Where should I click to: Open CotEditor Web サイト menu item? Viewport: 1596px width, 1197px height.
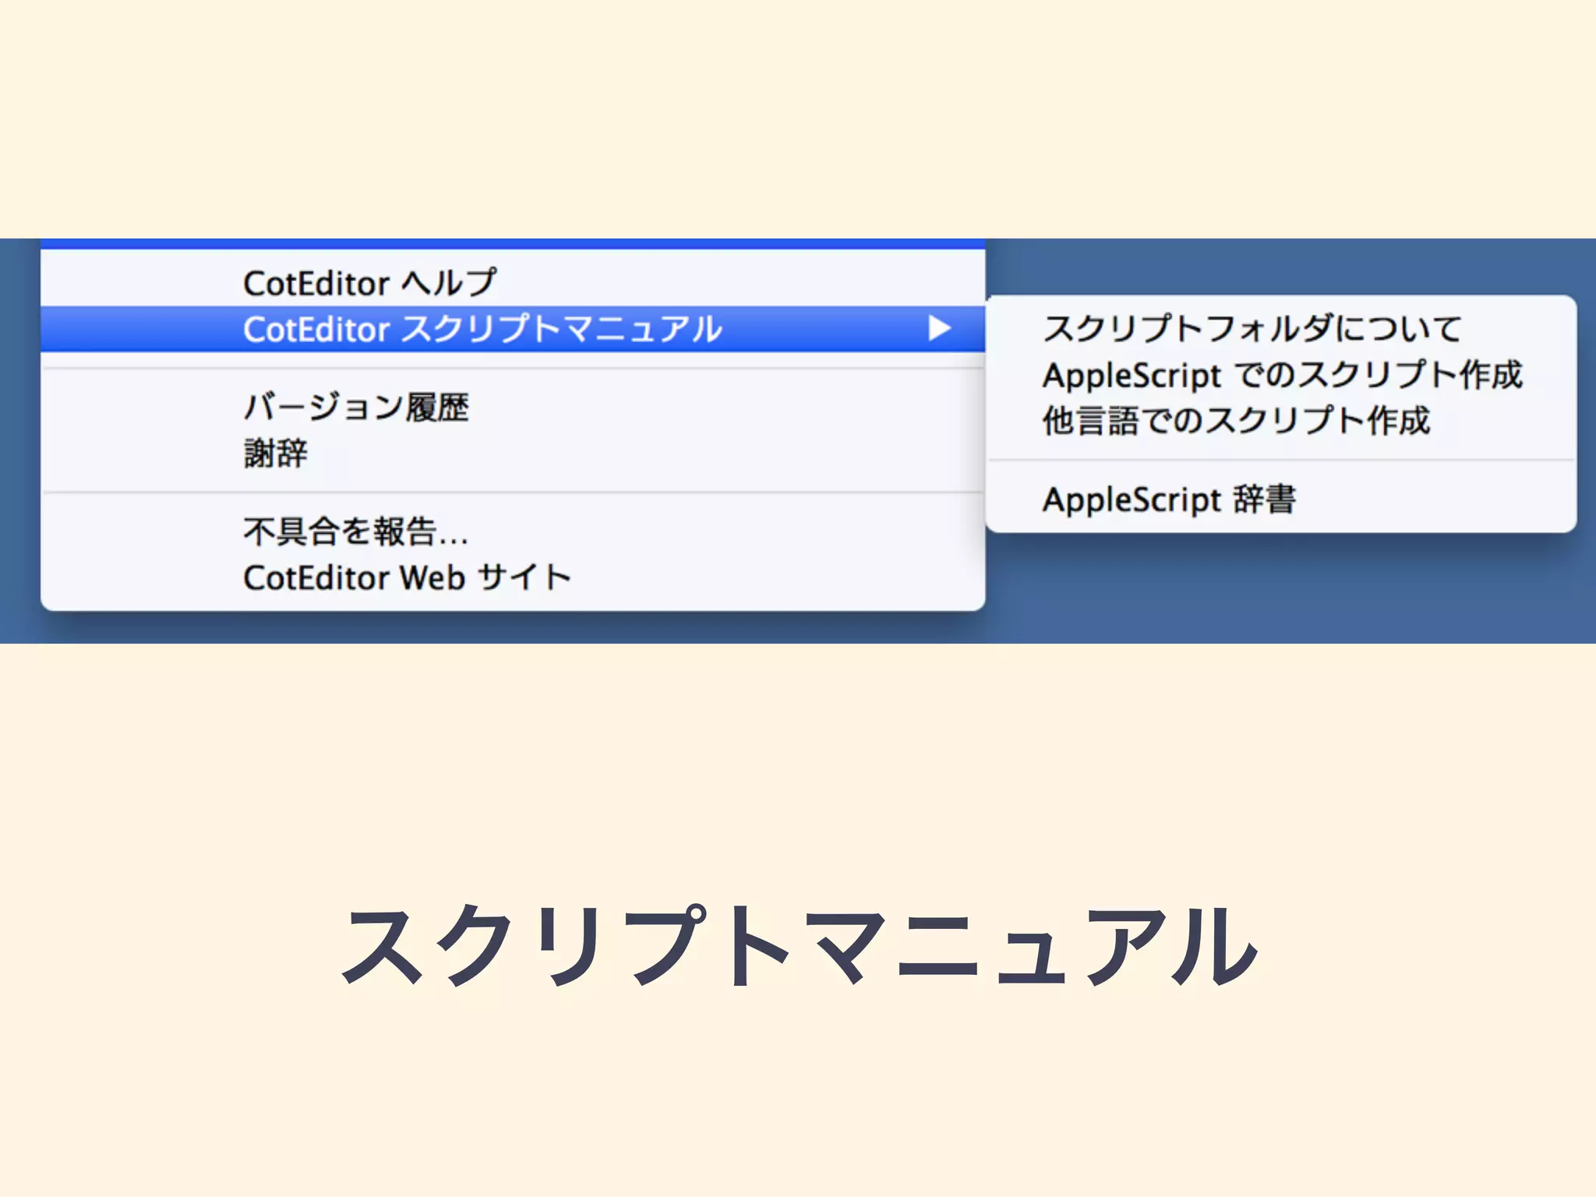click(x=513, y=577)
